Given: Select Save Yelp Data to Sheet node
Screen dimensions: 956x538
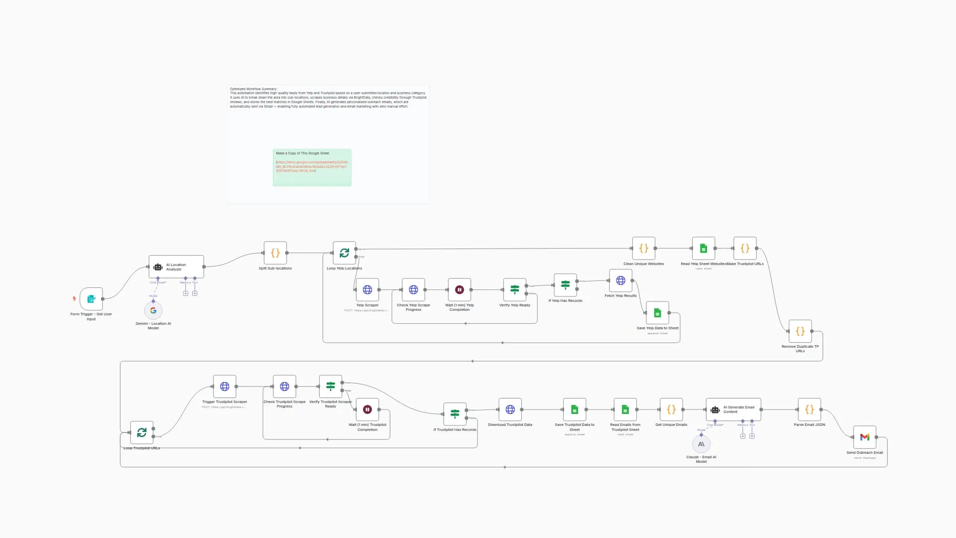Looking at the screenshot, I should tap(658, 313).
